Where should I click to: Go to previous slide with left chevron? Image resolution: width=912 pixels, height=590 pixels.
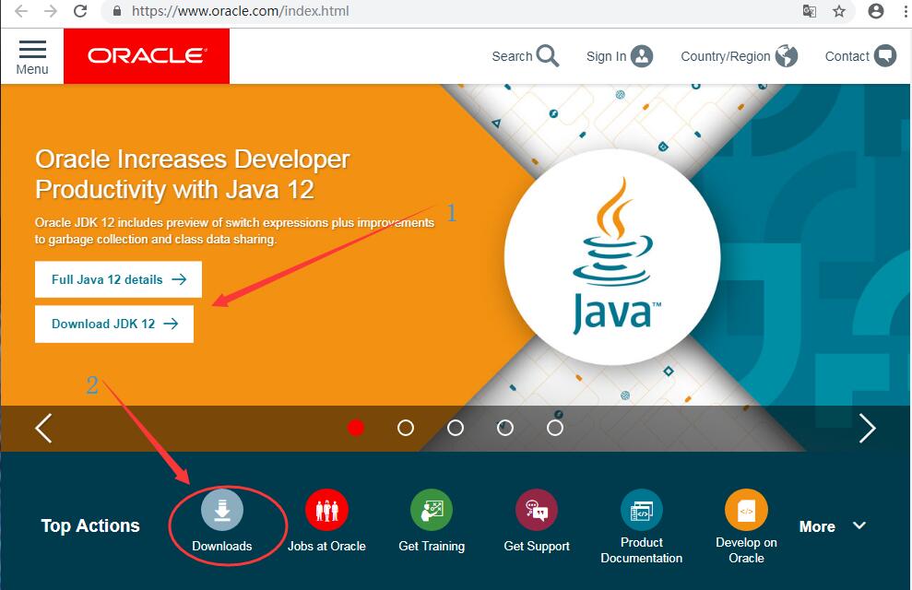coord(43,429)
